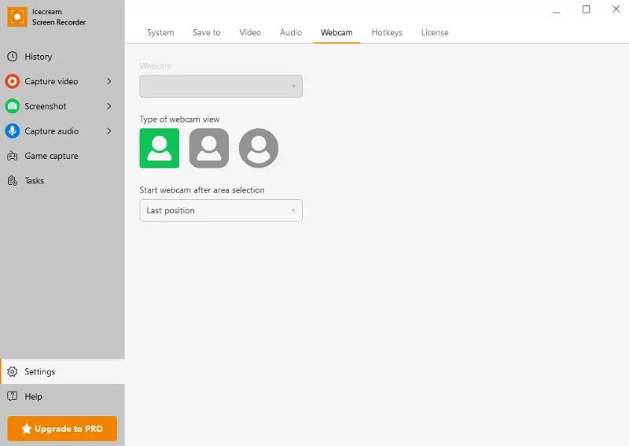Select the circular webcam view type
This screenshot has height=446, width=629.
(259, 148)
